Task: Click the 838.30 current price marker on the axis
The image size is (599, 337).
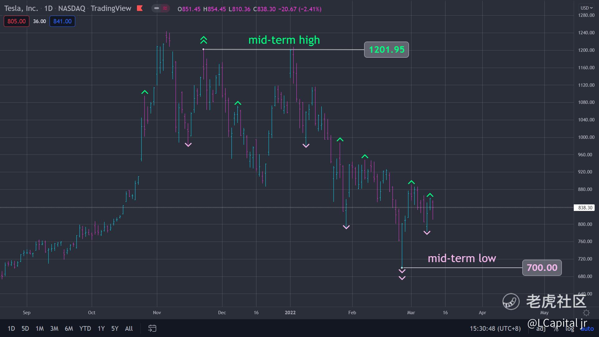Action: pyautogui.click(x=585, y=208)
